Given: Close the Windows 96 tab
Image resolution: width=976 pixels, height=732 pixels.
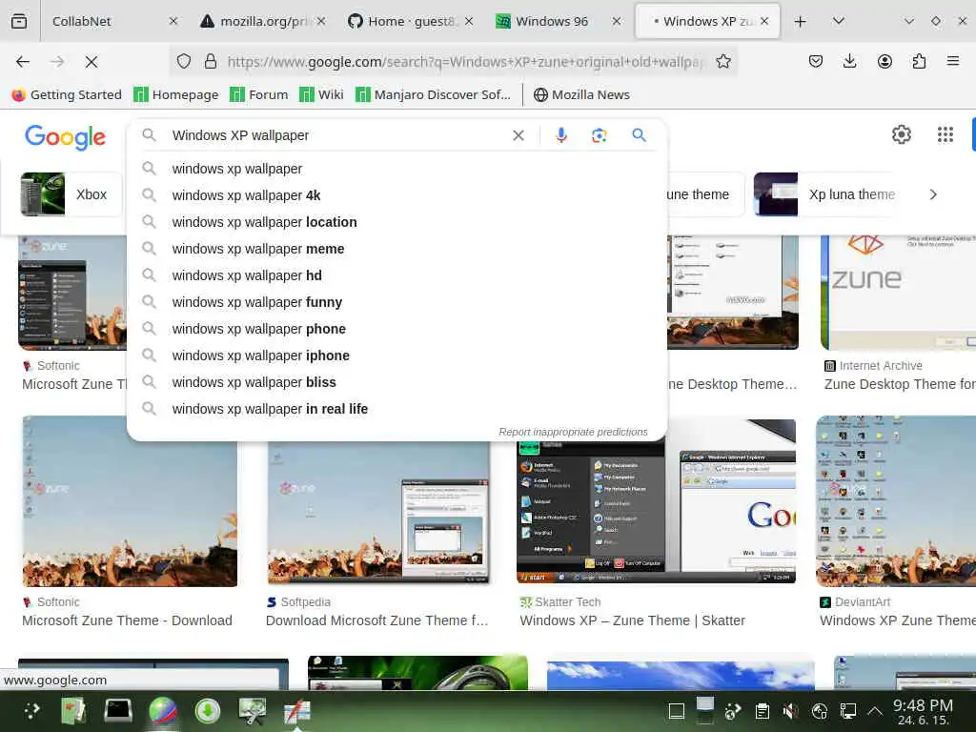Looking at the screenshot, I should [617, 21].
